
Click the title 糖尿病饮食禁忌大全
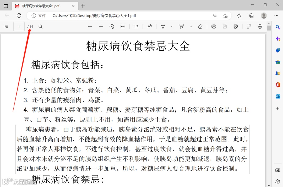[138, 46]
